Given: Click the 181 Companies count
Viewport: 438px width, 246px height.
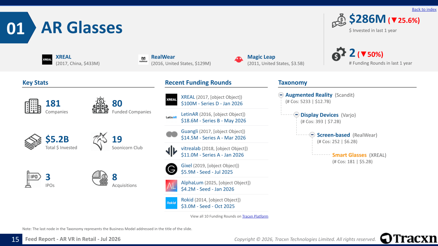Looking at the screenshot, I should click(53, 103).
